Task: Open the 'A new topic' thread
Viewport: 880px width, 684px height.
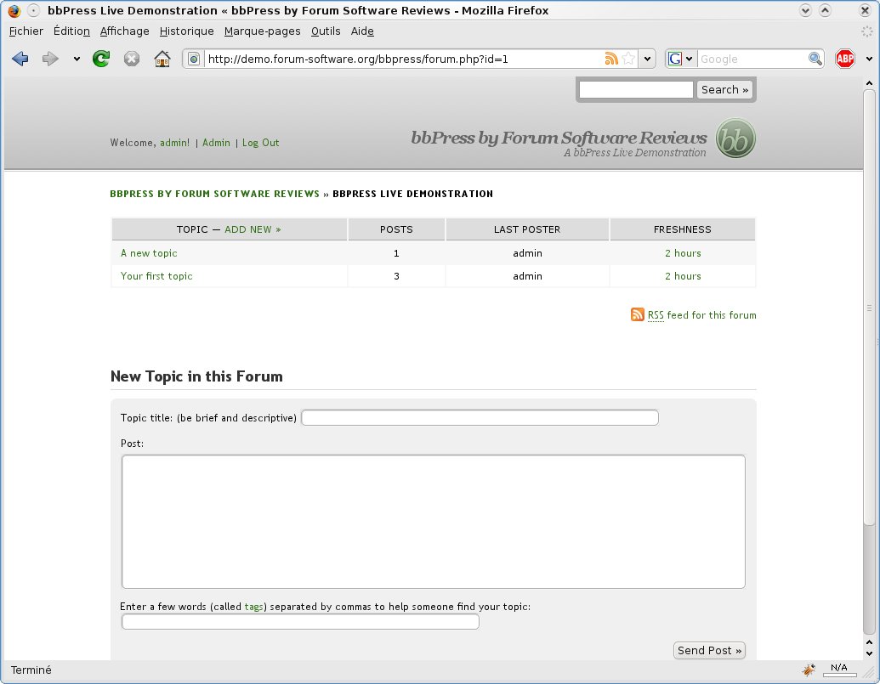Action: pyautogui.click(x=149, y=253)
